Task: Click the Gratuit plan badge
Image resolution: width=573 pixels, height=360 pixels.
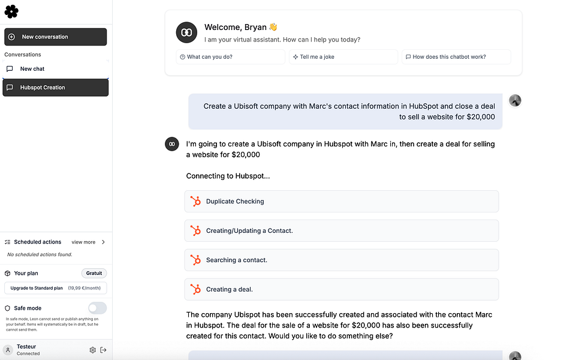Action: click(94, 273)
